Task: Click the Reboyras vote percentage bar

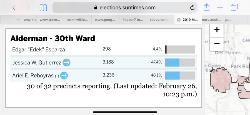Action: pos(180,75)
